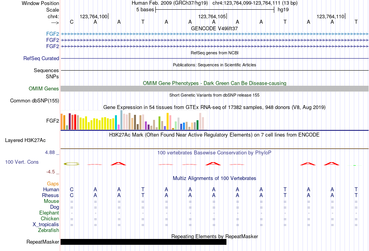Screen dimensions: 369x251
Task: Click the Scale label in the ruler
Action: [x=52, y=10]
